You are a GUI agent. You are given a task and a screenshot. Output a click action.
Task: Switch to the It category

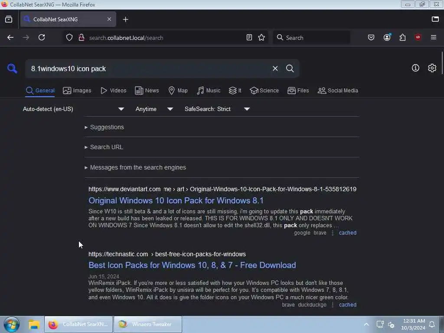[x=235, y=91]
